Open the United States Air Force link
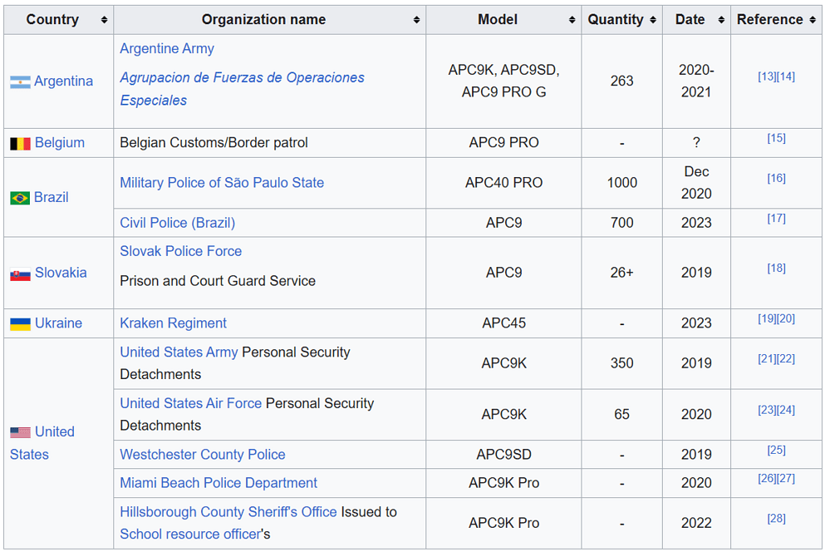 (190, 403)
